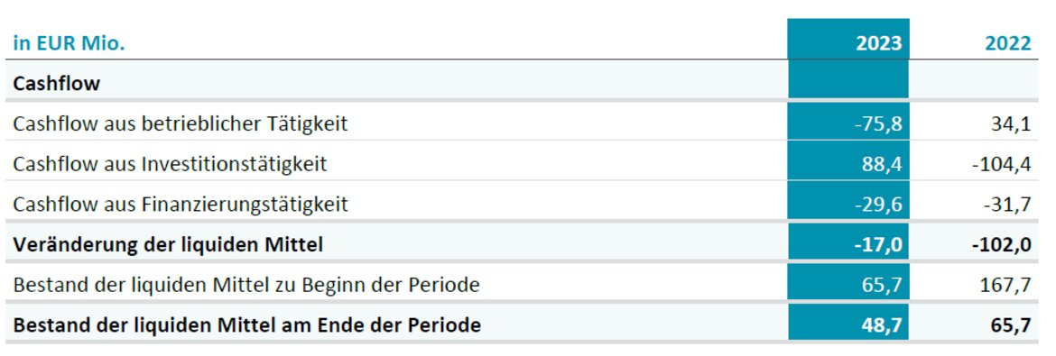Click the Cashflow section heading

57,84
